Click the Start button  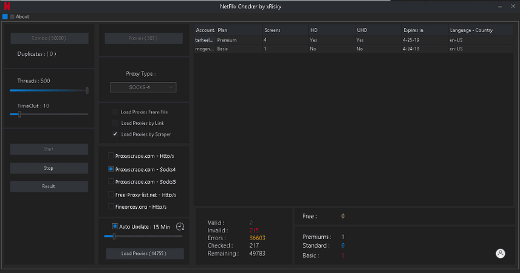[49, 149]
